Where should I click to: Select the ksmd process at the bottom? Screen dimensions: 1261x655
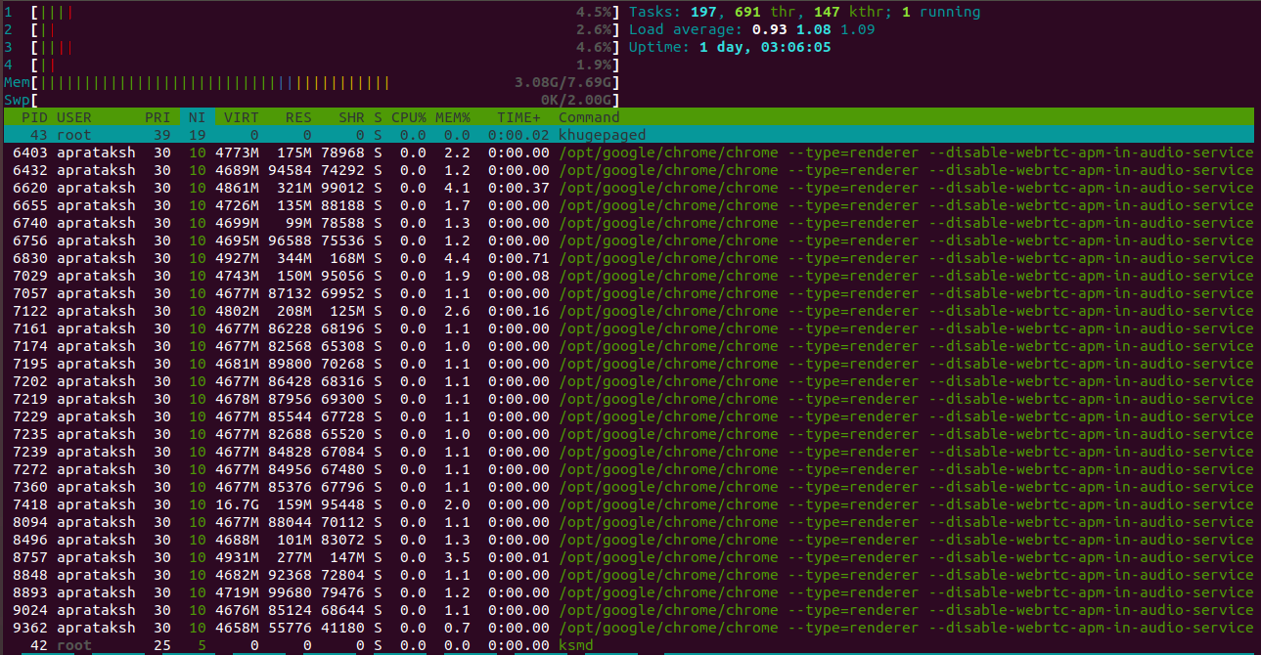391,645
